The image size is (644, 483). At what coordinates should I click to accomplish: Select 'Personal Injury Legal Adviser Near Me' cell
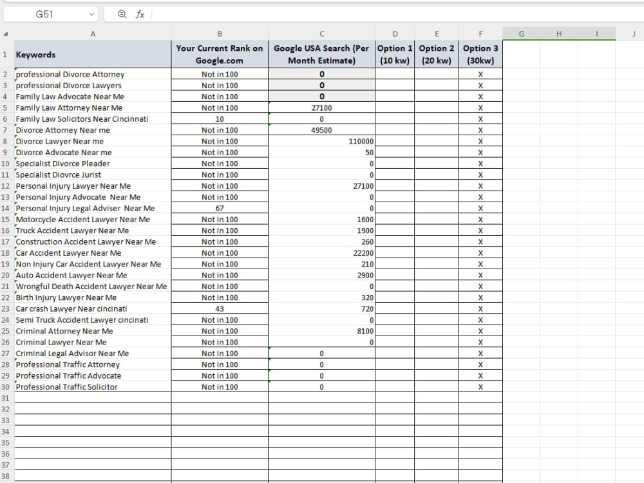coord(93,208)
